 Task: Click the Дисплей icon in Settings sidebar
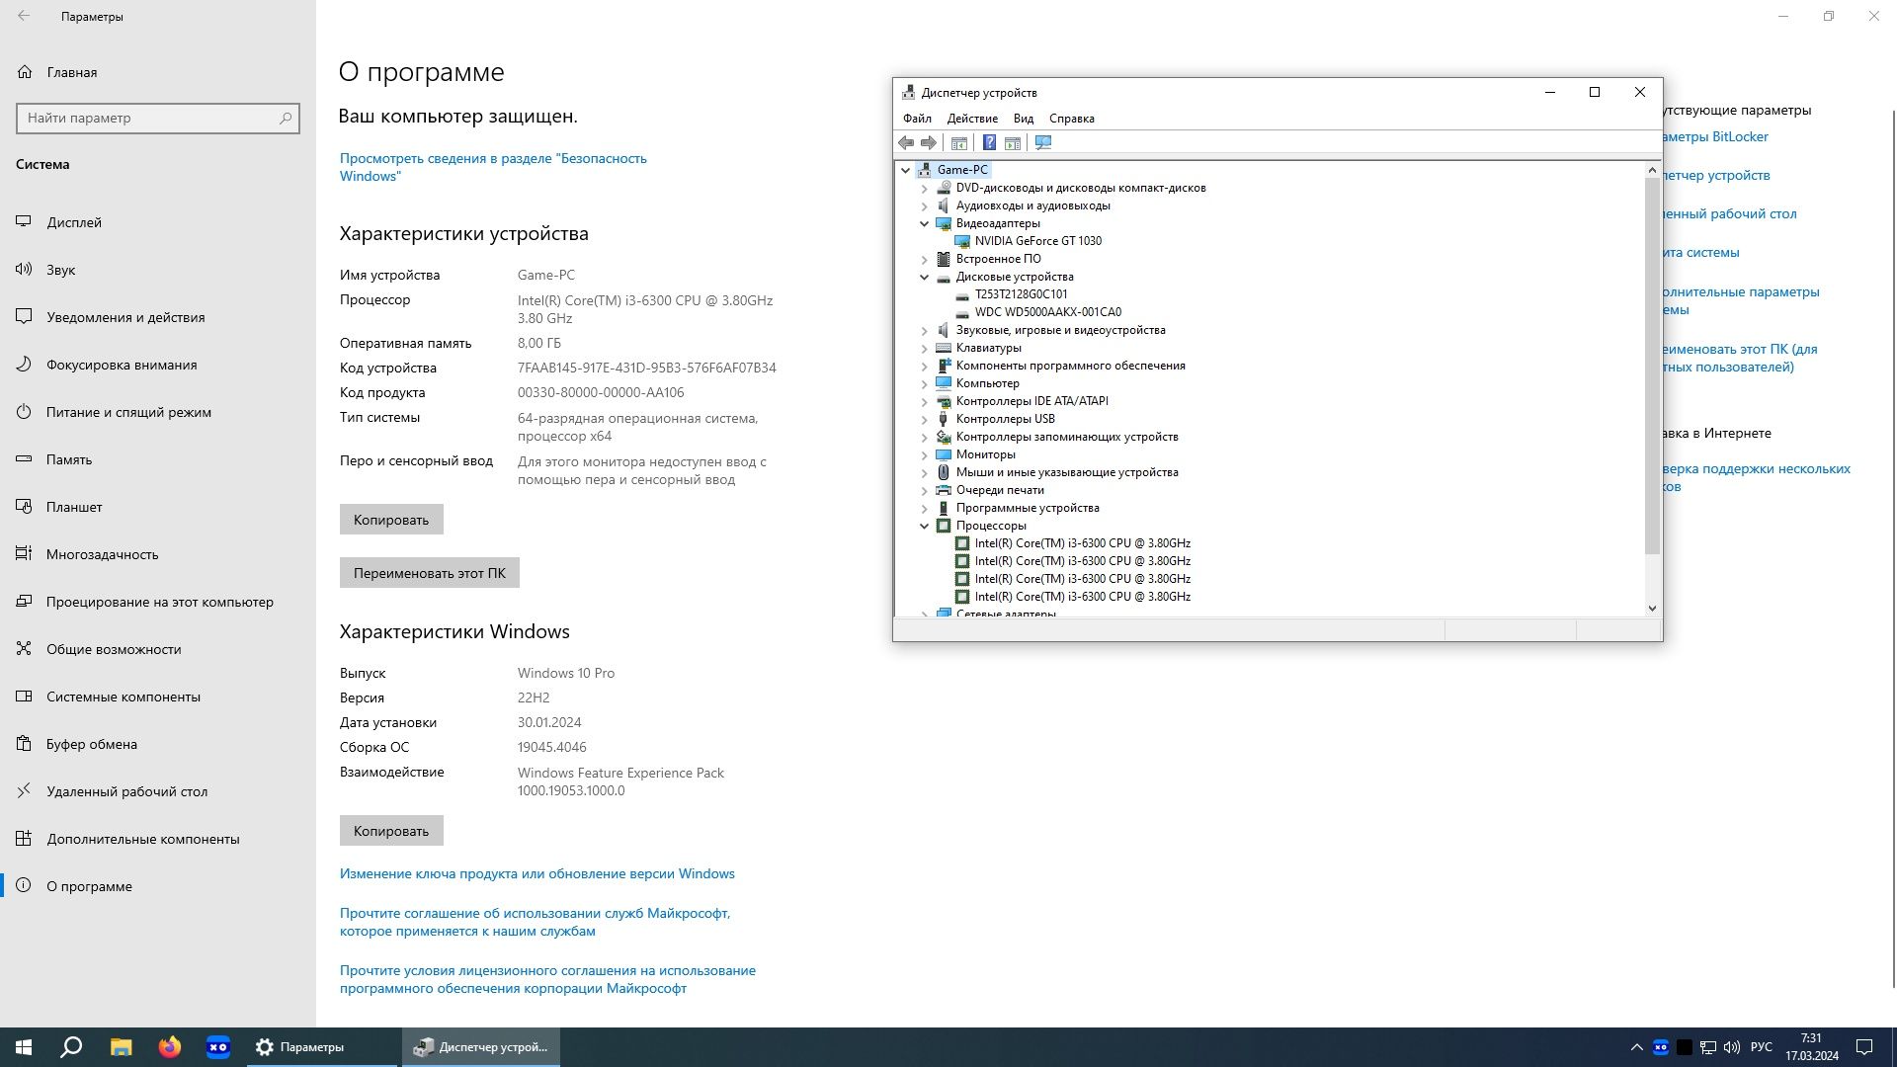(x=24, y=222)
